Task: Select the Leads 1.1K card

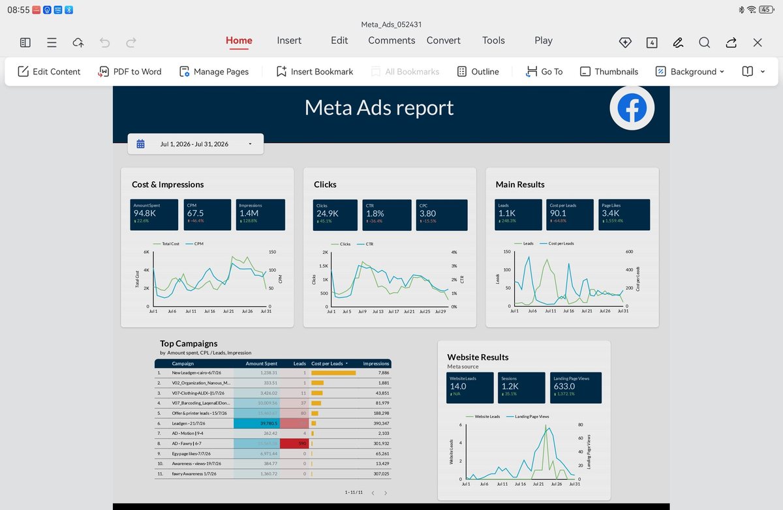Action: tap(518, 215)
